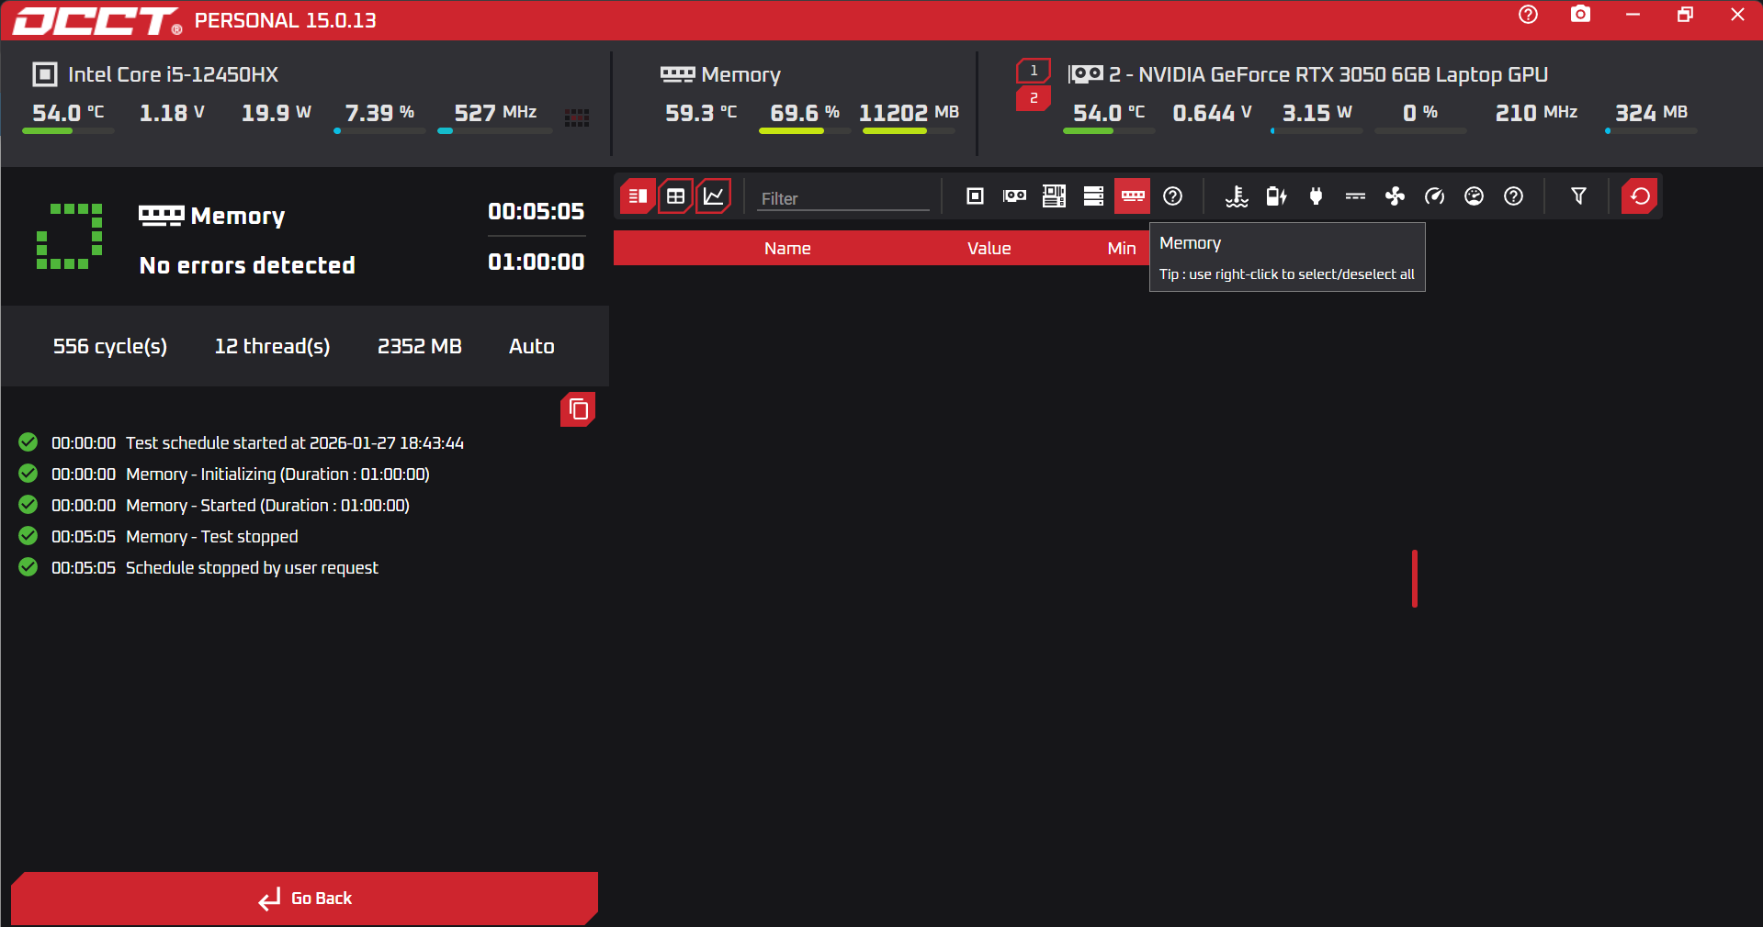Click the CPU usage 7.39 % reading
Image resolution: width=1763 pixels, height=927 pixels.
(x=379, y=113)
